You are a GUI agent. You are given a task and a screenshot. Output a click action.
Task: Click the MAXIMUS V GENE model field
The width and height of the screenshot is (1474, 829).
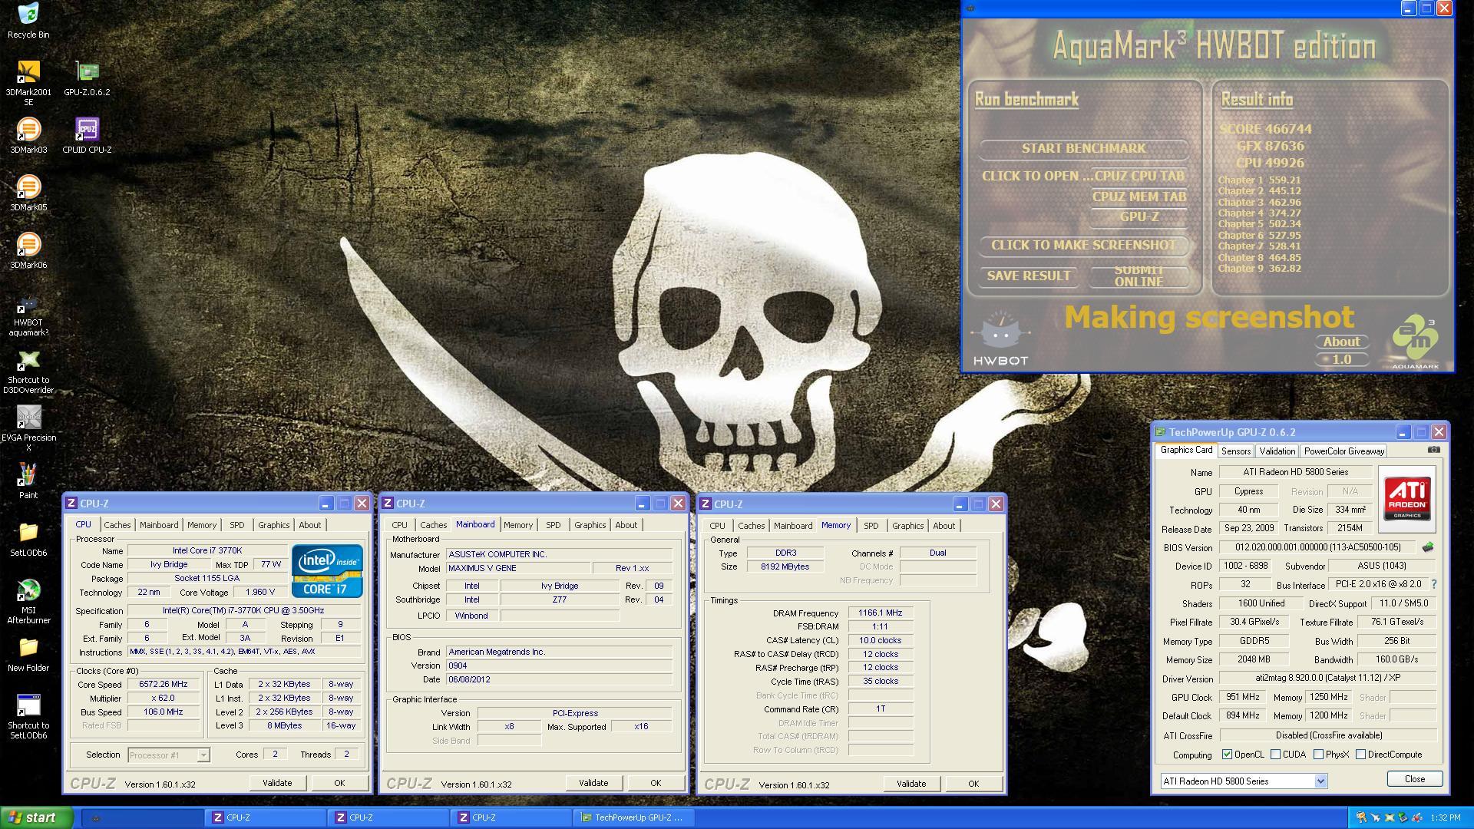coord(518,568)
